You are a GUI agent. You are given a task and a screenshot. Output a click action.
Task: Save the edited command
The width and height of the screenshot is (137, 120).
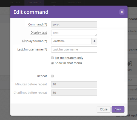coord(118,109)
